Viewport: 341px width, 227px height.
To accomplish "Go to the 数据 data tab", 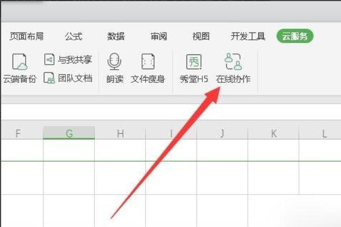I will pos(116,36).
